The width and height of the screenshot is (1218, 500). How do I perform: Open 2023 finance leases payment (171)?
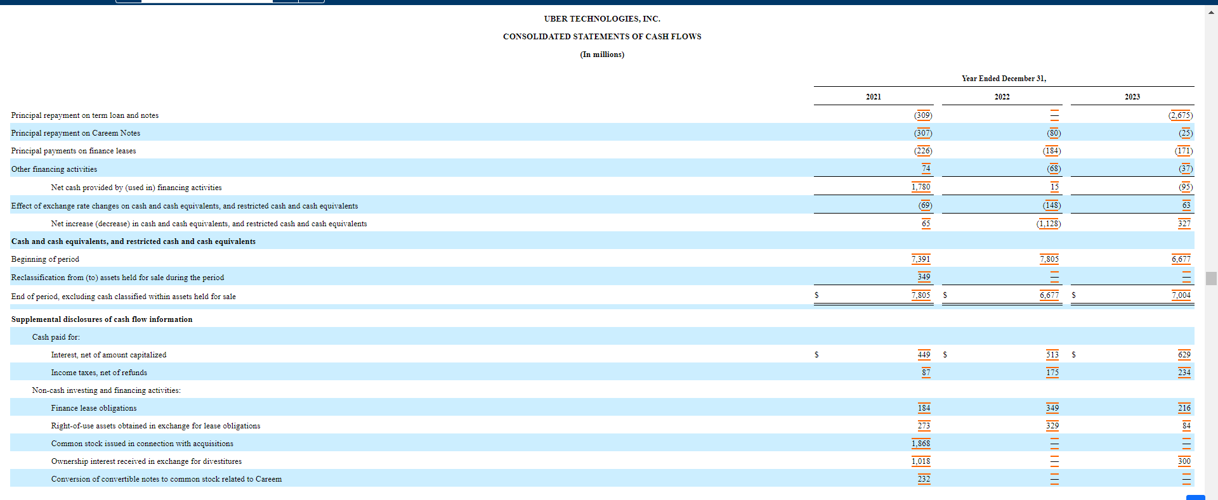point(1184,151)
